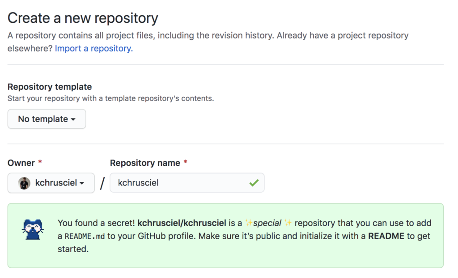Click the Repository name field label
This screenshot has width=458, height=278.
[145, 163]
